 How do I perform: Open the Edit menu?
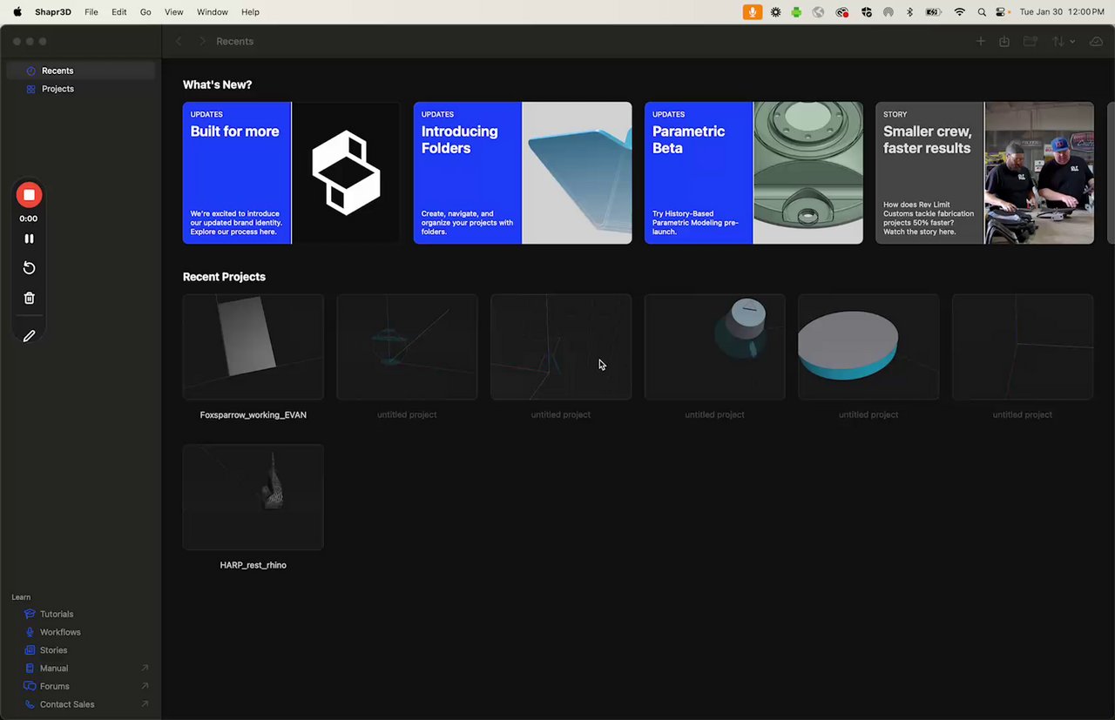pos(119,12)
